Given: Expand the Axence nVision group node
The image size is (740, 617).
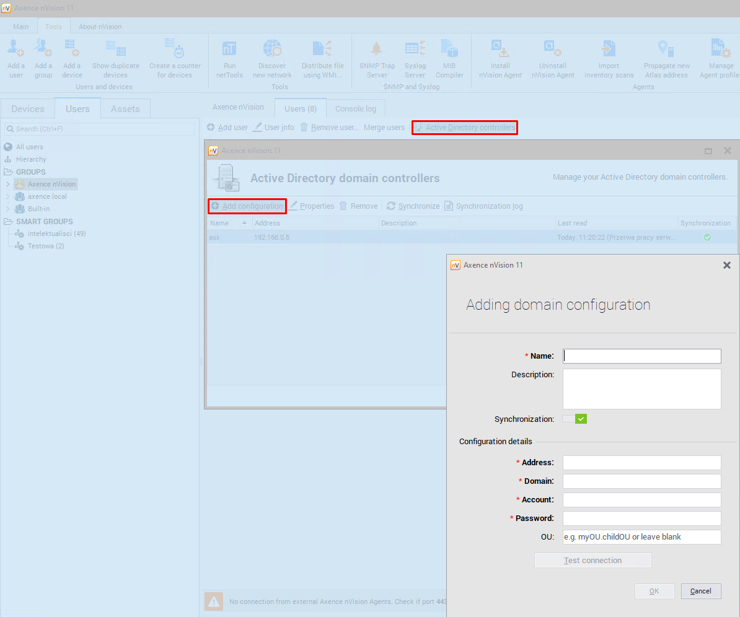Looking at the screenshot, I should (8, 184).
